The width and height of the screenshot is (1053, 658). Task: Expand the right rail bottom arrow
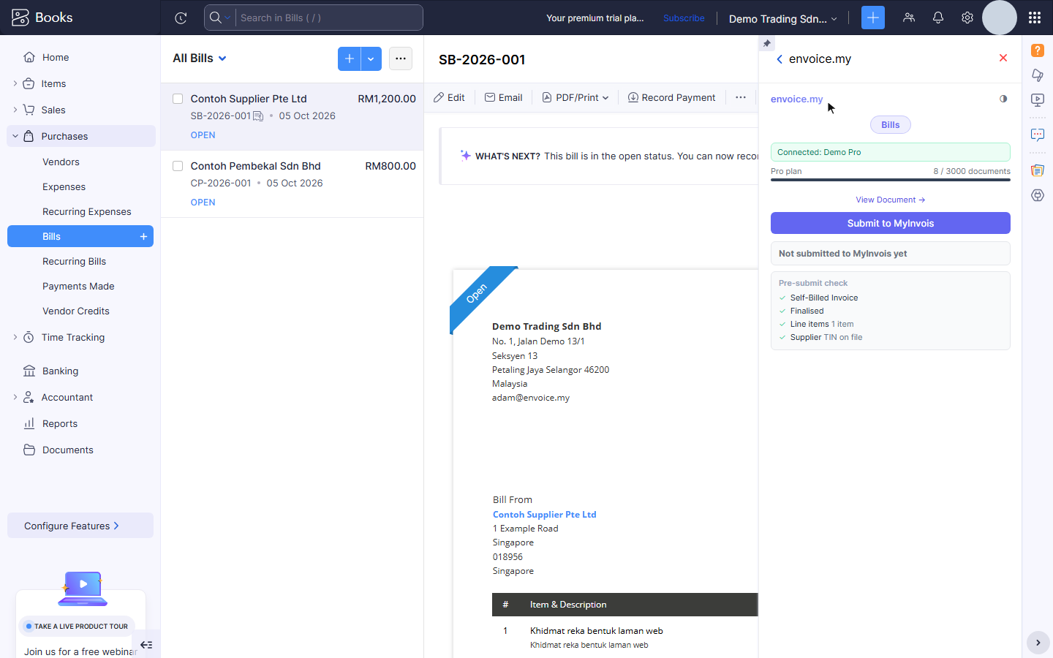click(x=1038, y=643)
